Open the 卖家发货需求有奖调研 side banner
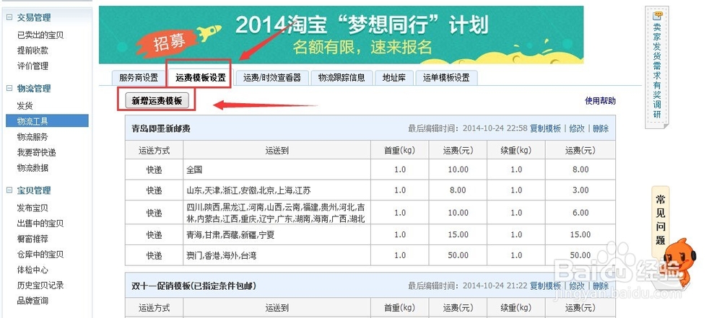Viewport: 722px width, 318px height. click(x=656, y=66)
